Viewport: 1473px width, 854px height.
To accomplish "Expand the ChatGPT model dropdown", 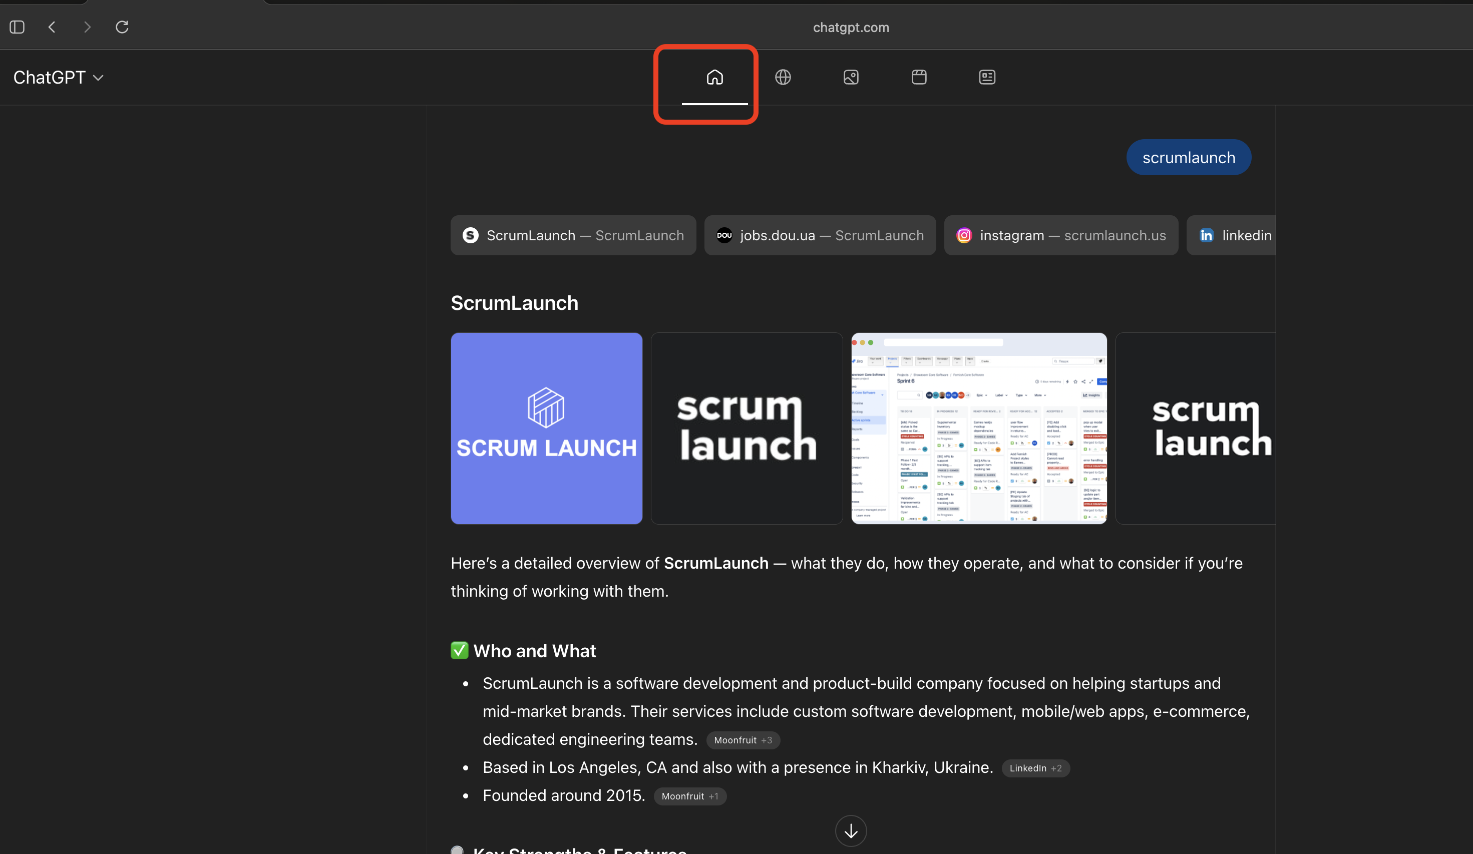I will [x=59, y=77].
